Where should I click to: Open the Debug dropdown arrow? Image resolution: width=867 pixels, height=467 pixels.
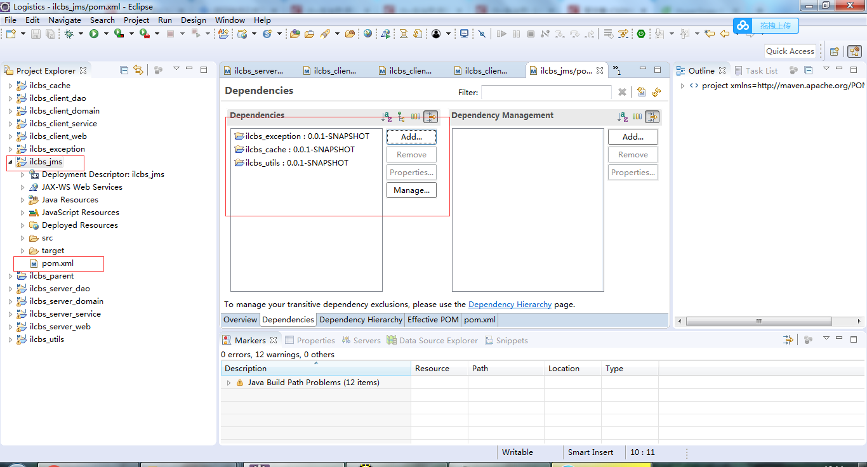pyautogui.click(x=81, y=34)
